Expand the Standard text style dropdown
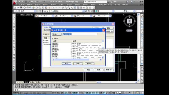The width and height of the screenshot is (169, 95). point(53,16)
